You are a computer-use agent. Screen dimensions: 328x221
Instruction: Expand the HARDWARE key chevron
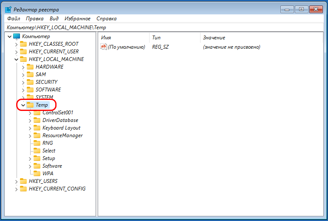[x=23, y=67]
